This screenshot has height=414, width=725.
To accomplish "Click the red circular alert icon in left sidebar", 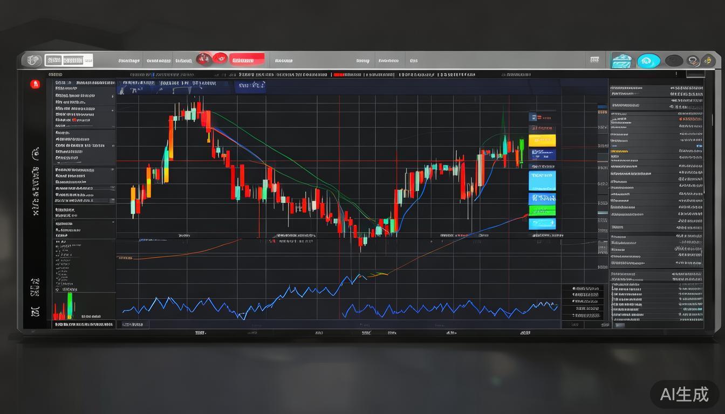I will pyautogui.click(x=36, y=84).
